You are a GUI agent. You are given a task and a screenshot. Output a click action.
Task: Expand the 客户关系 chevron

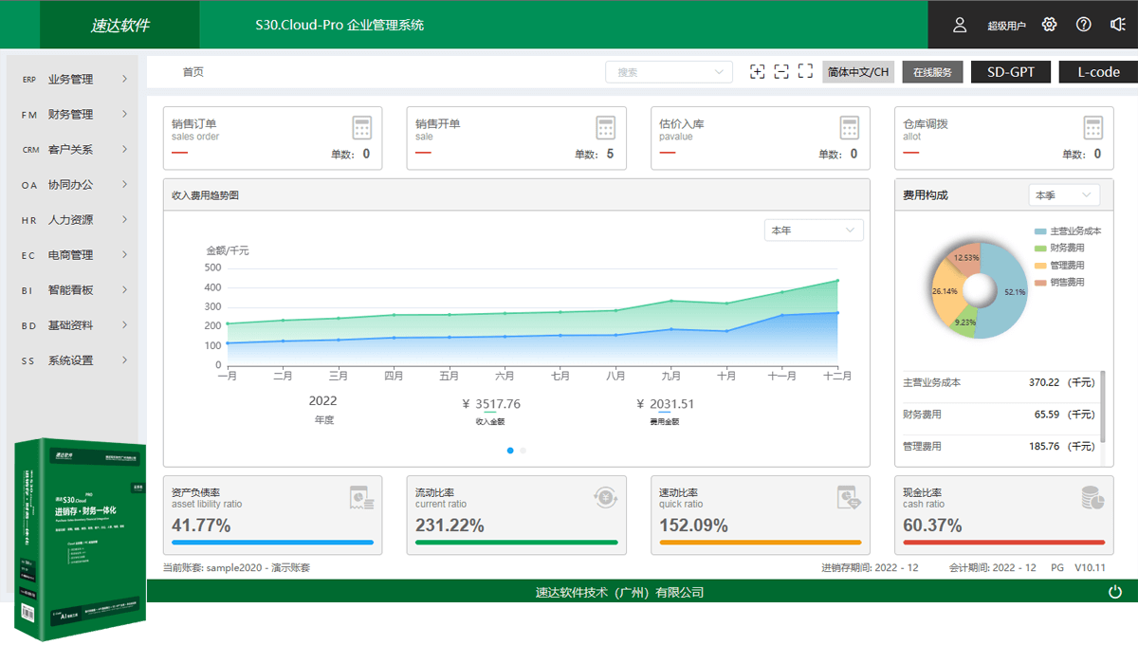(124, 150)
